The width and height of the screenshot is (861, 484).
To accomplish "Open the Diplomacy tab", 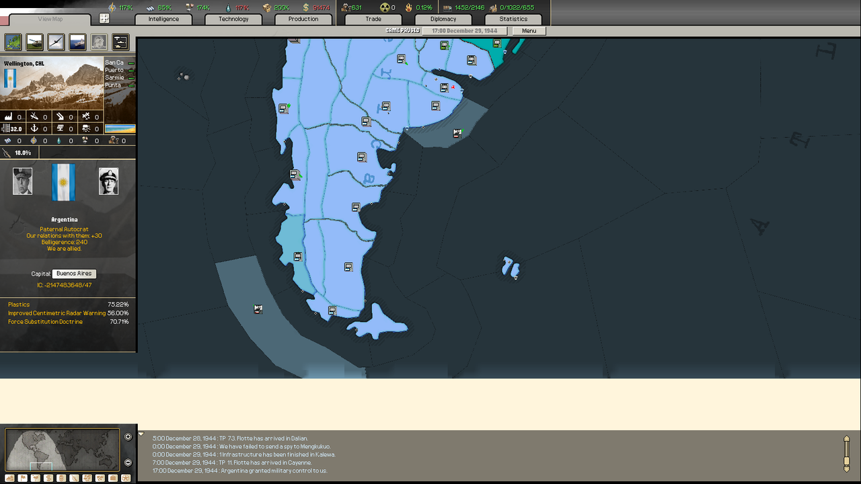I will coord(443,19).
